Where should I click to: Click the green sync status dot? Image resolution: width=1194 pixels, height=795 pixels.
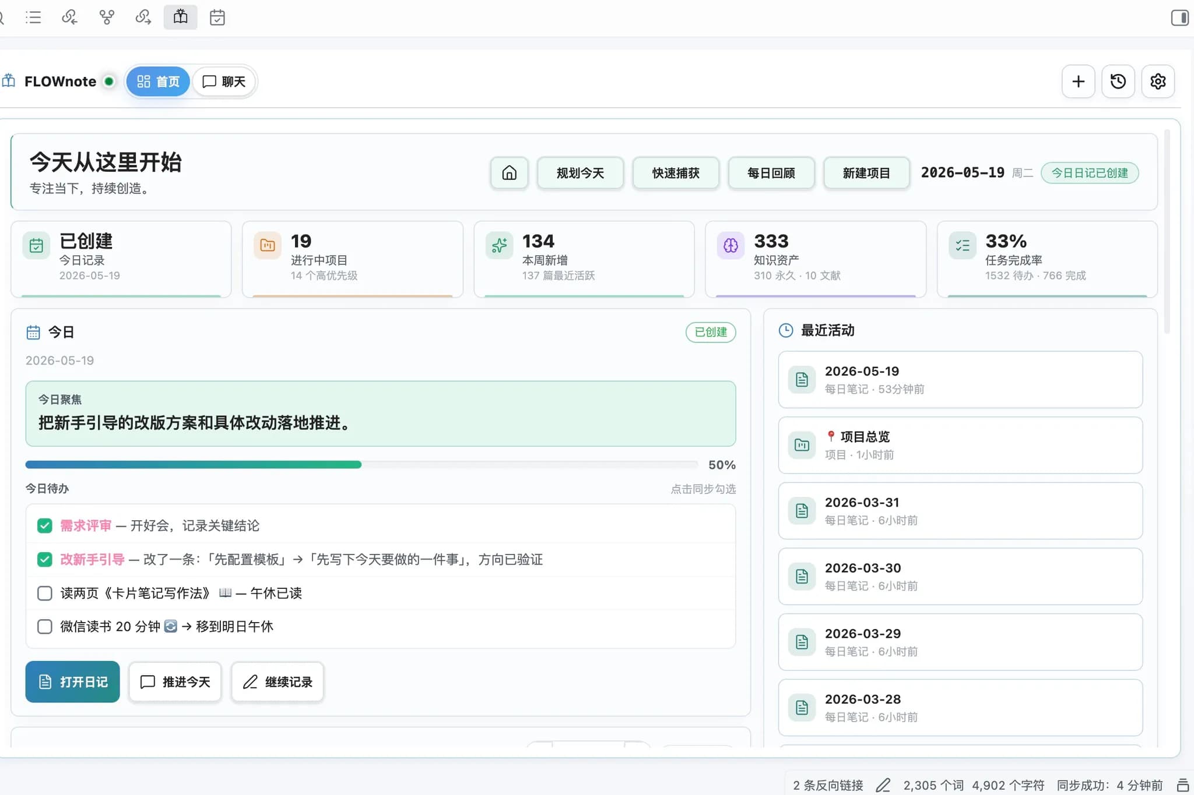[x=109, y=82]
